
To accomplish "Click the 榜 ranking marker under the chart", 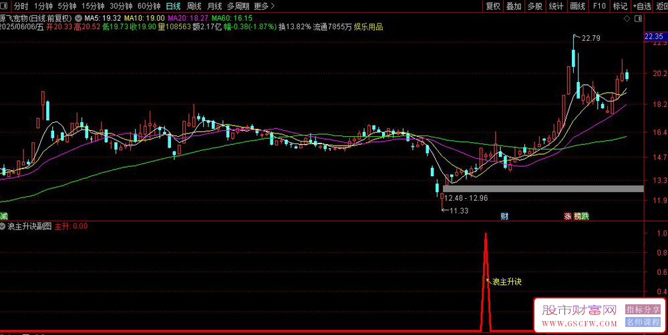I will click(578, 216).
